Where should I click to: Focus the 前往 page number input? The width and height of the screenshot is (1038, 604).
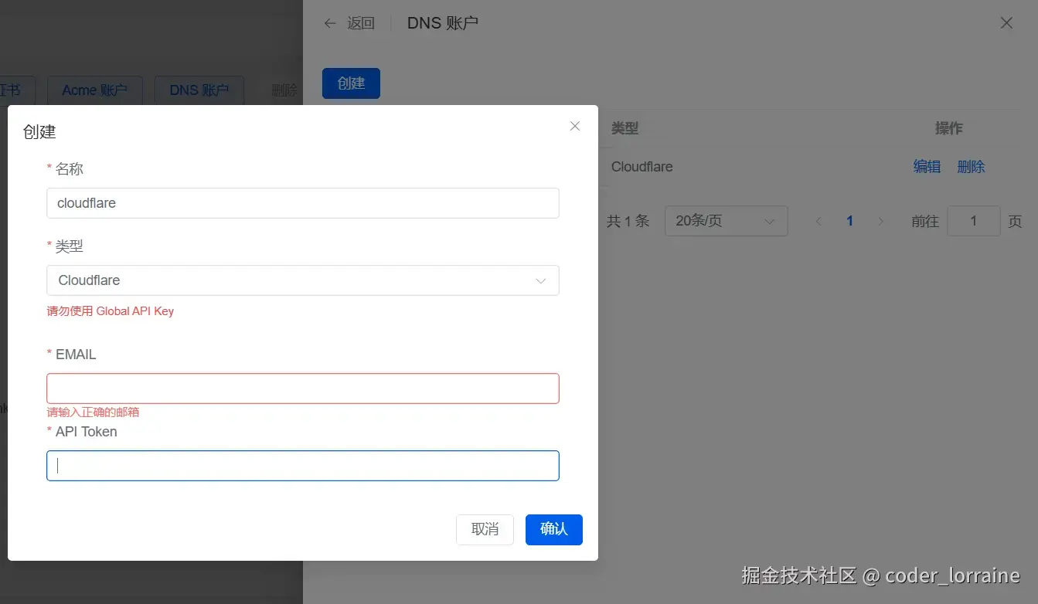[974, 221]
